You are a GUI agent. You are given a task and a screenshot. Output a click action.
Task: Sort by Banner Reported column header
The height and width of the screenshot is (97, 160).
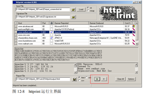pos(71,23)
